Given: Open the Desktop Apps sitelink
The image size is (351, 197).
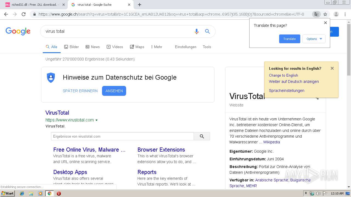Looking at the screenshot, I should click(70, 172).
